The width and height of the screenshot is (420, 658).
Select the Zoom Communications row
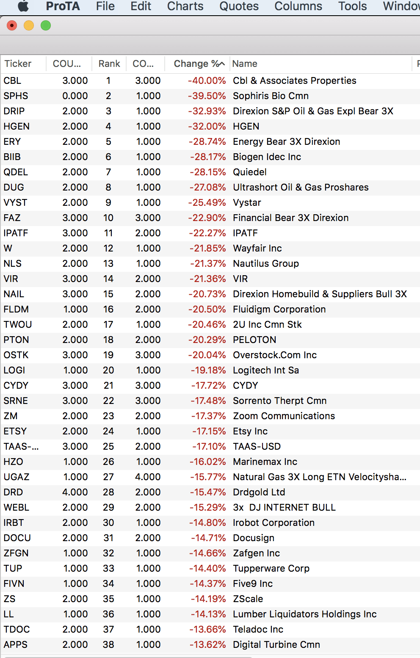pos(169,416)
